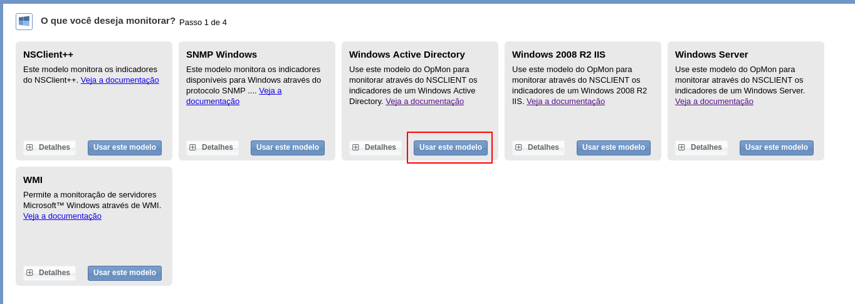This screenshot has height=304, width=855.
Task: Use the Windows Server model
Action: [x=777, y=148]
